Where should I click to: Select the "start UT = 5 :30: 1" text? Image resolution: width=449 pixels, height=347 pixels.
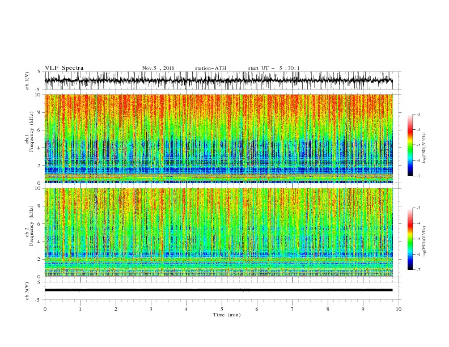coord(274,68)
